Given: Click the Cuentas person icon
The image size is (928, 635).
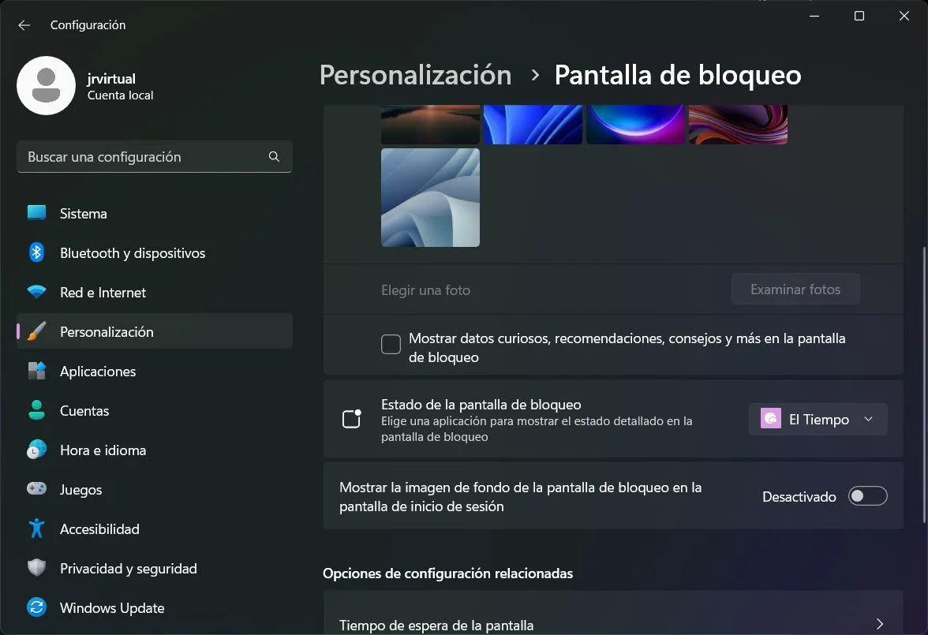Looking at the screenshot, I should tap(36, 410).
